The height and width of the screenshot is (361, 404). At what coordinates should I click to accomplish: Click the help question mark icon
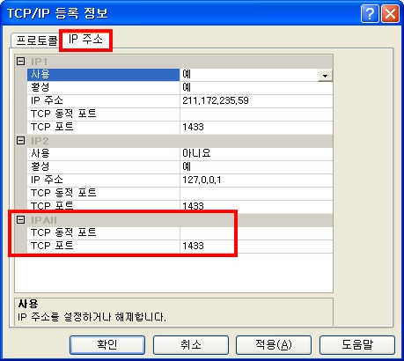point(370,13)
